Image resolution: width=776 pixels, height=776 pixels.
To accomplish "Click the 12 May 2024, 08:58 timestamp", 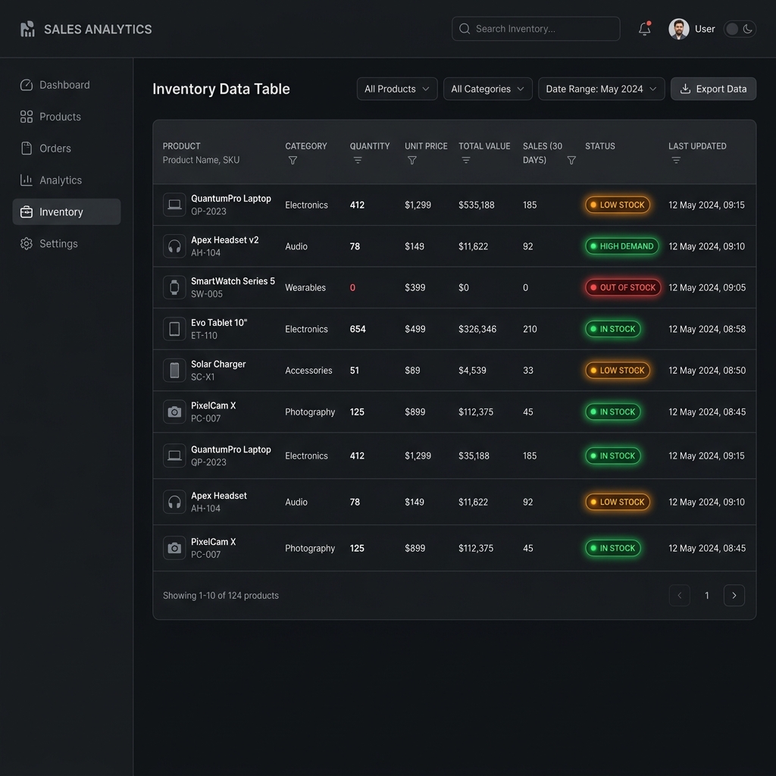I will [707, 329].
